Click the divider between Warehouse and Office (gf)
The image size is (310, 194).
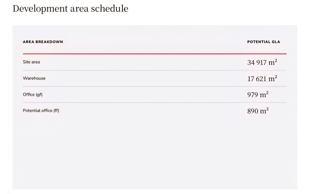155,86
